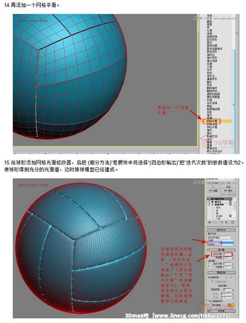Viewport: 246px width, 323px height.
Task: Open the 细分方法 combo box
Action: click(221, 237)
